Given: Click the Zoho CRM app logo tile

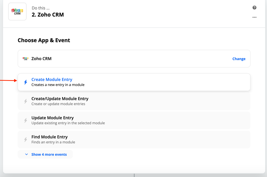Looking at the screenshot, I should pyautogui.click(x=17, y=11).
